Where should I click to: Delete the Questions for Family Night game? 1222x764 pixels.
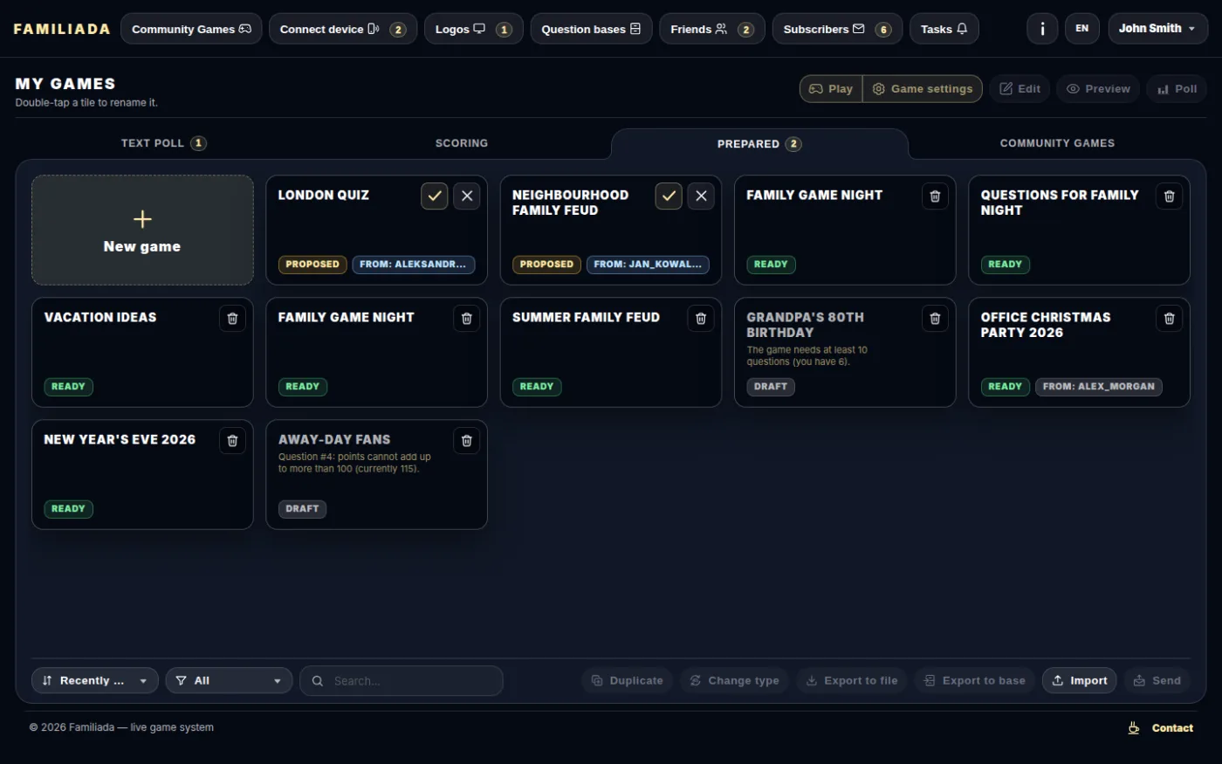pyautogui.click(x=1169, y=196)
